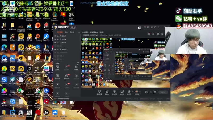Open the 微信 WeChat desktop icon
213x120 pixels.
point(21,91)
